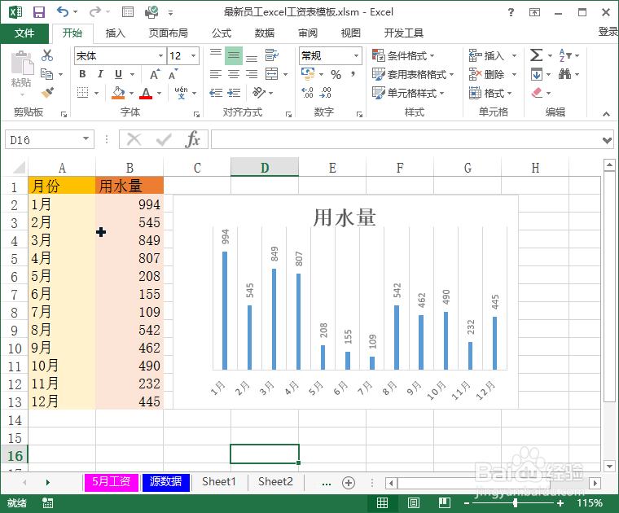Apply percent style

pyautogui.click(x=336, y=74)
